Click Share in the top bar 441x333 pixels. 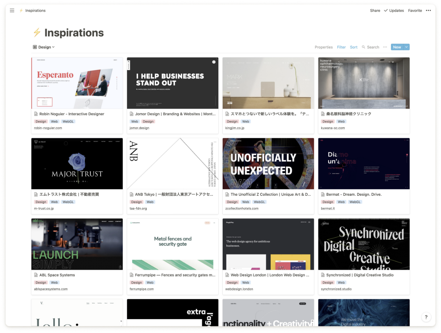tap(375, 11)
